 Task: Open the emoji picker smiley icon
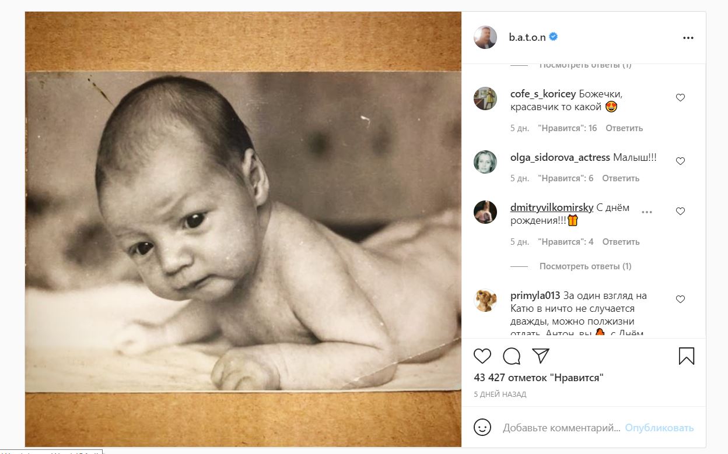pyautogui.click(x=482, y=427)
